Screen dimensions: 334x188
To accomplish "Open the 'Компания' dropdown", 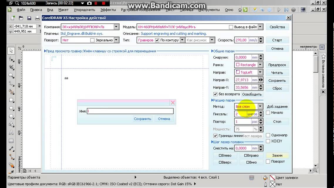I will click(116, 27).
